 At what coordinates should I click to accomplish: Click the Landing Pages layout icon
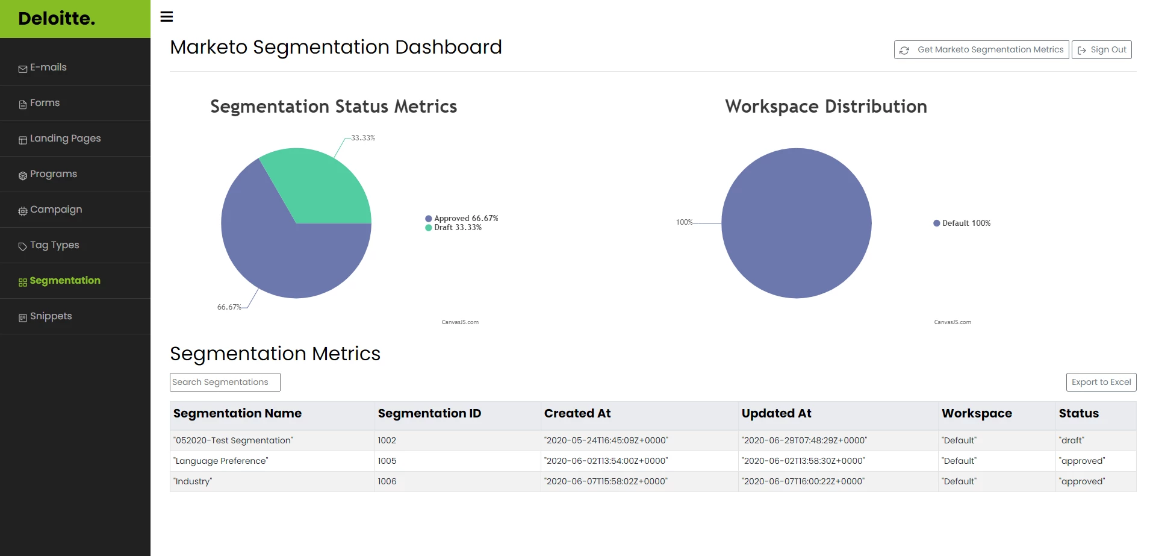(23, 140)
